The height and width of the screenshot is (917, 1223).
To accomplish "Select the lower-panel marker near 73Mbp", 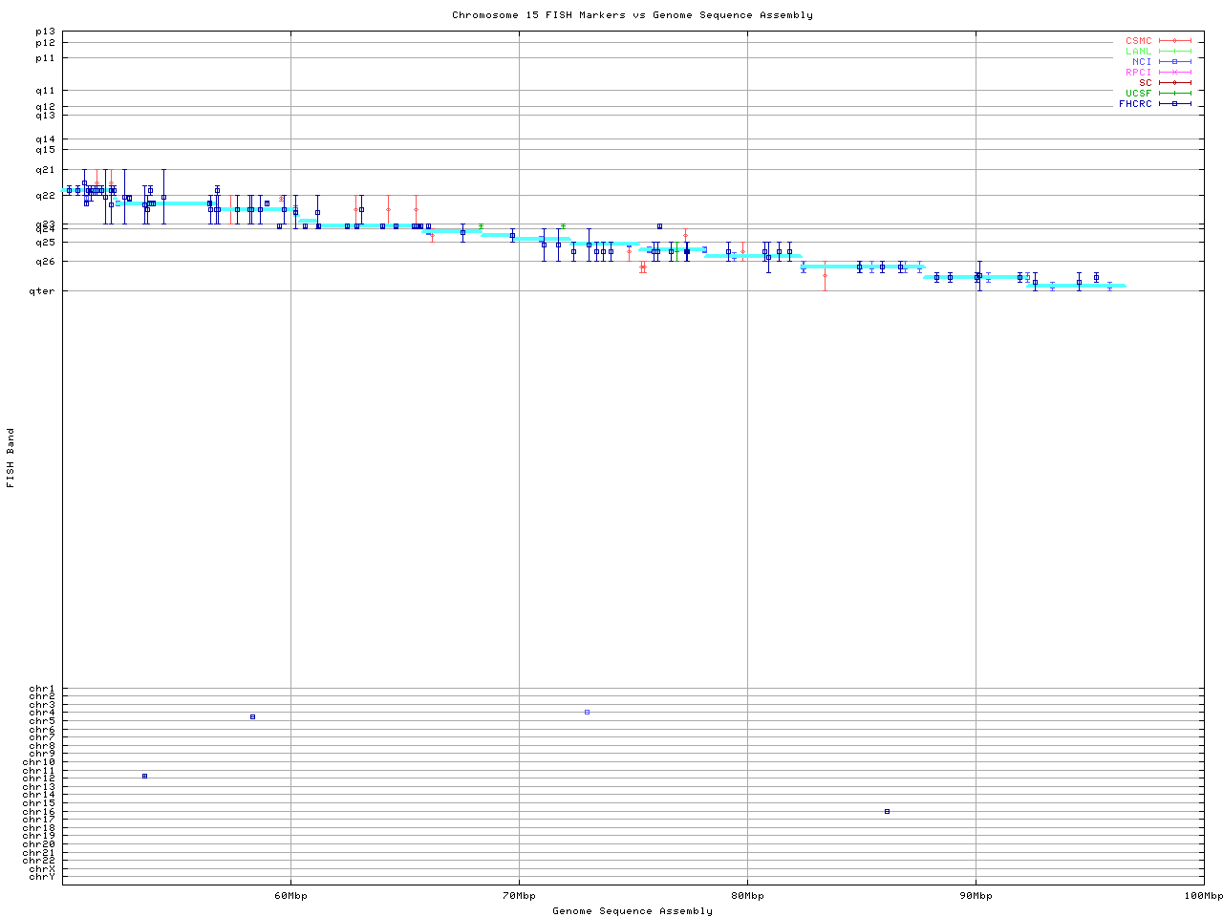I will [x=587, y=712].
